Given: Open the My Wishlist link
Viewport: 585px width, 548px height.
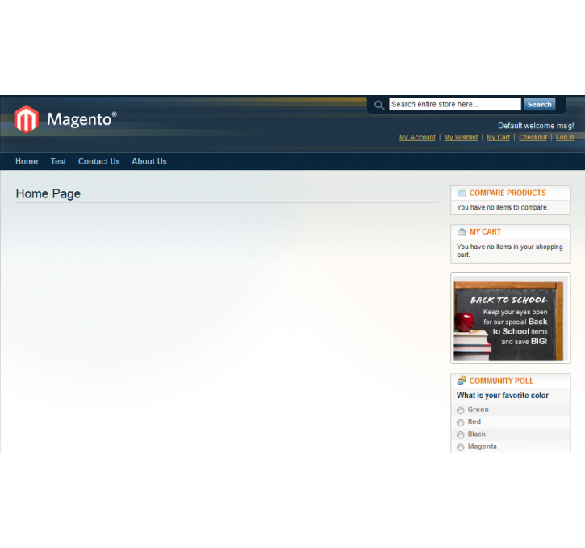Looking at the screenshot, I should pos(461,137).
